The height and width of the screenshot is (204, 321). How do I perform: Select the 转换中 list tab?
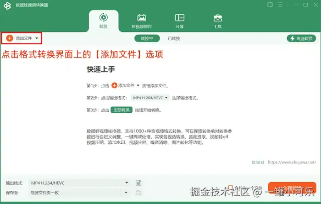coord(147,38)
